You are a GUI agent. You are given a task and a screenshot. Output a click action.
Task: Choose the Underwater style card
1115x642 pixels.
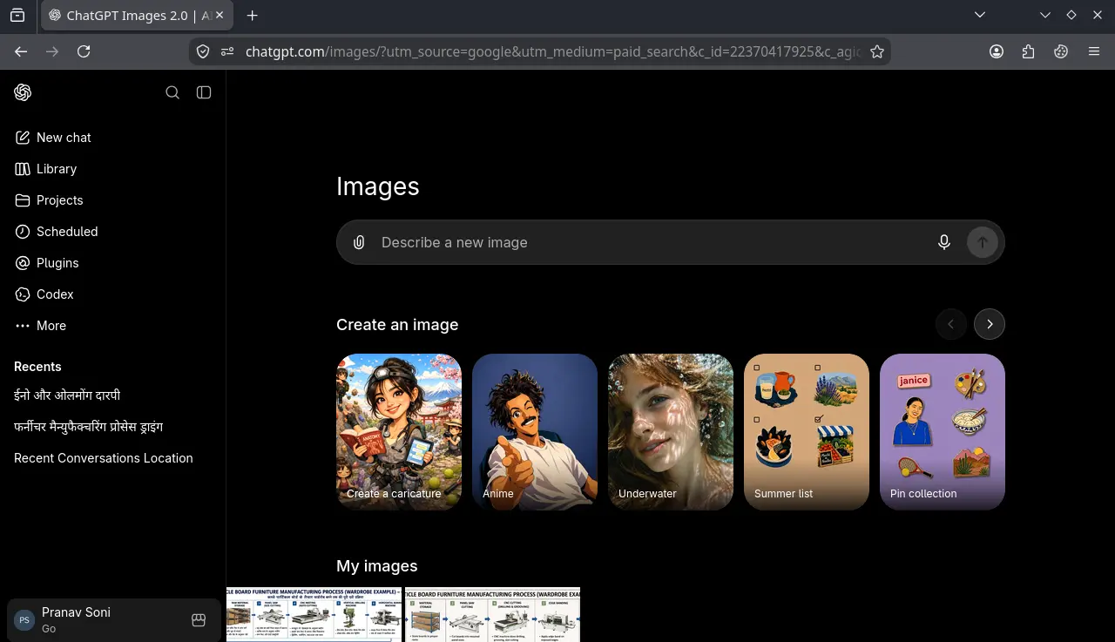coord(671,432)
